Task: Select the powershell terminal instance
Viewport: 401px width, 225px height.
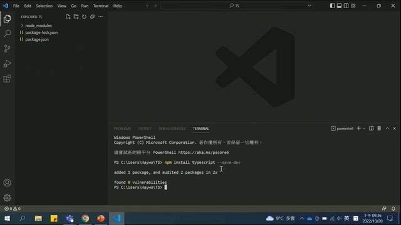Action: [x=342, y=129]
